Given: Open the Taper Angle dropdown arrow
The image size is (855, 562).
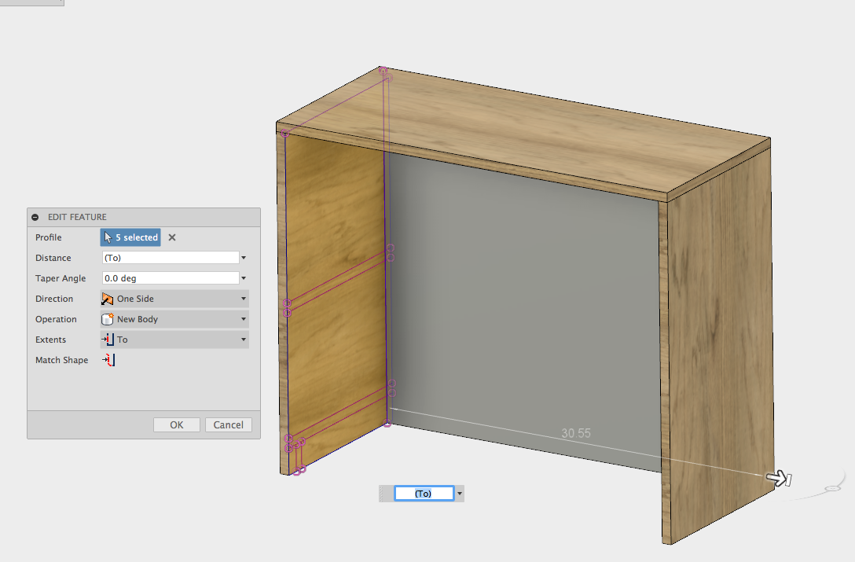Looking at the screenshot, I should pyautogui.click(x=242, y=277).
